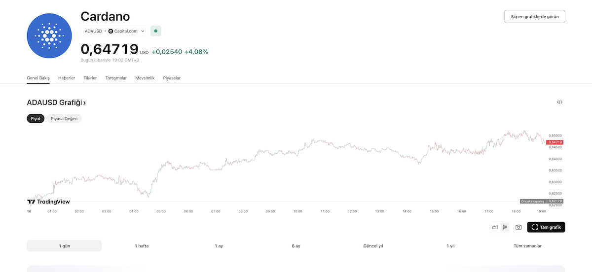Select the 1 gün time range
Screen dimensions: 592x272
point(64,246)
